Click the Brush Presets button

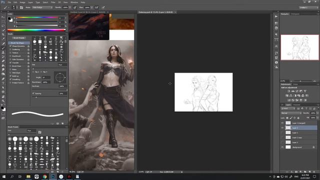(19, 38)
